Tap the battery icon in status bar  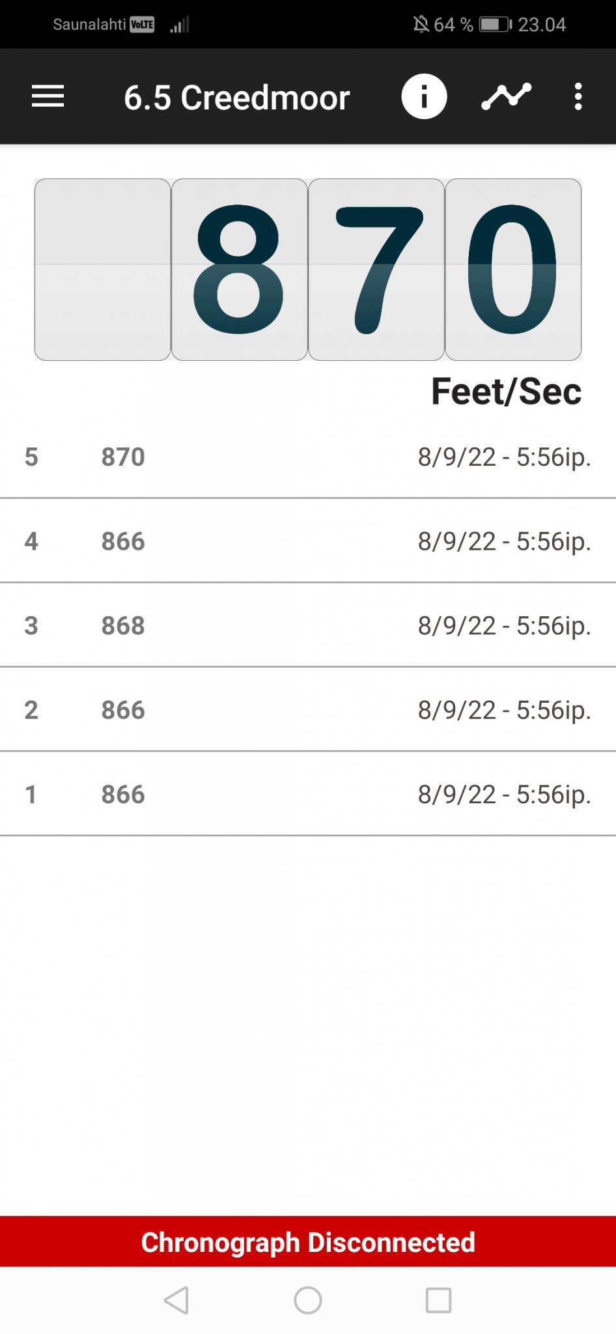pyautogui.click(x=496, y=25)
